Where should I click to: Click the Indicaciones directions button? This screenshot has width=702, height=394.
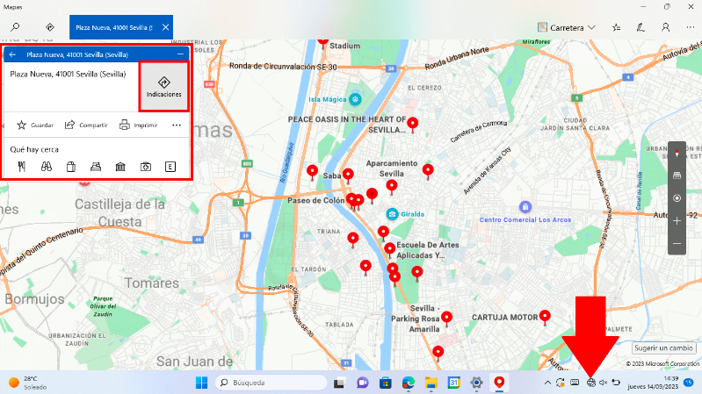[164, 87]
